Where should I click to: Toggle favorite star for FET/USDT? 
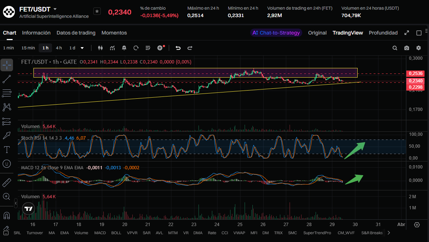click(97, 12)
